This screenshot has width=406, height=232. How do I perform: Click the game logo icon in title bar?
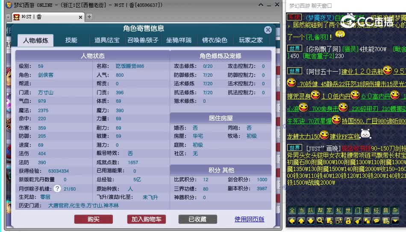click(x=9, y=5)
